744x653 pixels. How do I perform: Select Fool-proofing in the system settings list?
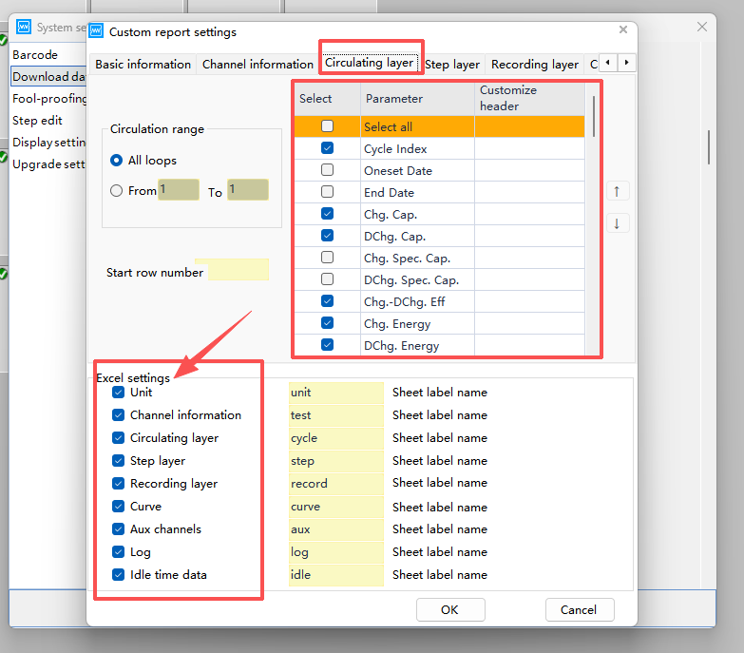pos(49,98)
